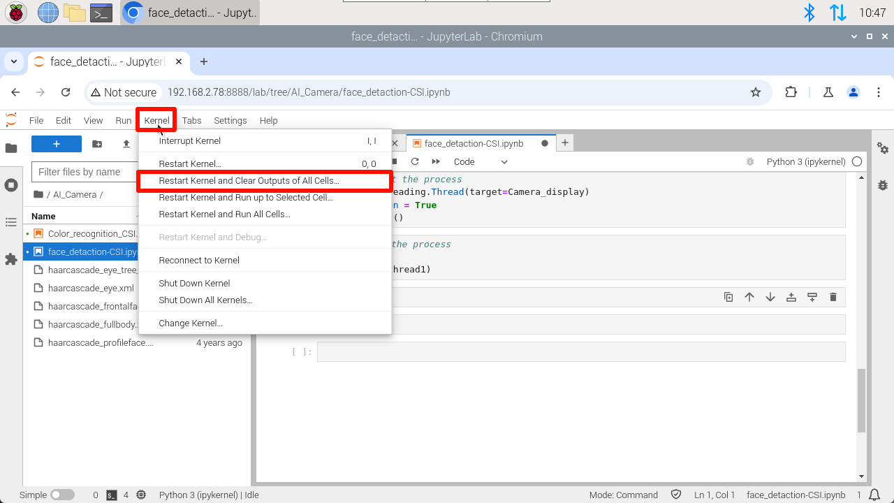Image resolution: width=894 pixels, height=503 pixels.
Task: Choose Interrupt Kernel from the menu
Action: 264,141
